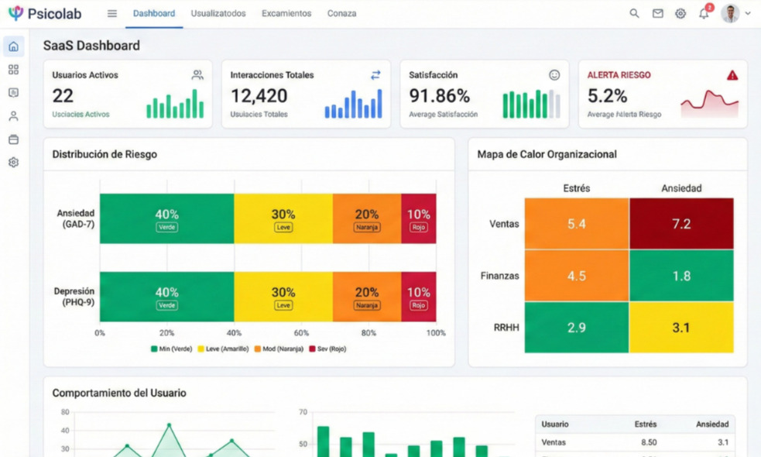The image size is (761, 457).
Task: Click the Usciacies Activos green link
Action: (x=81, y=115)
